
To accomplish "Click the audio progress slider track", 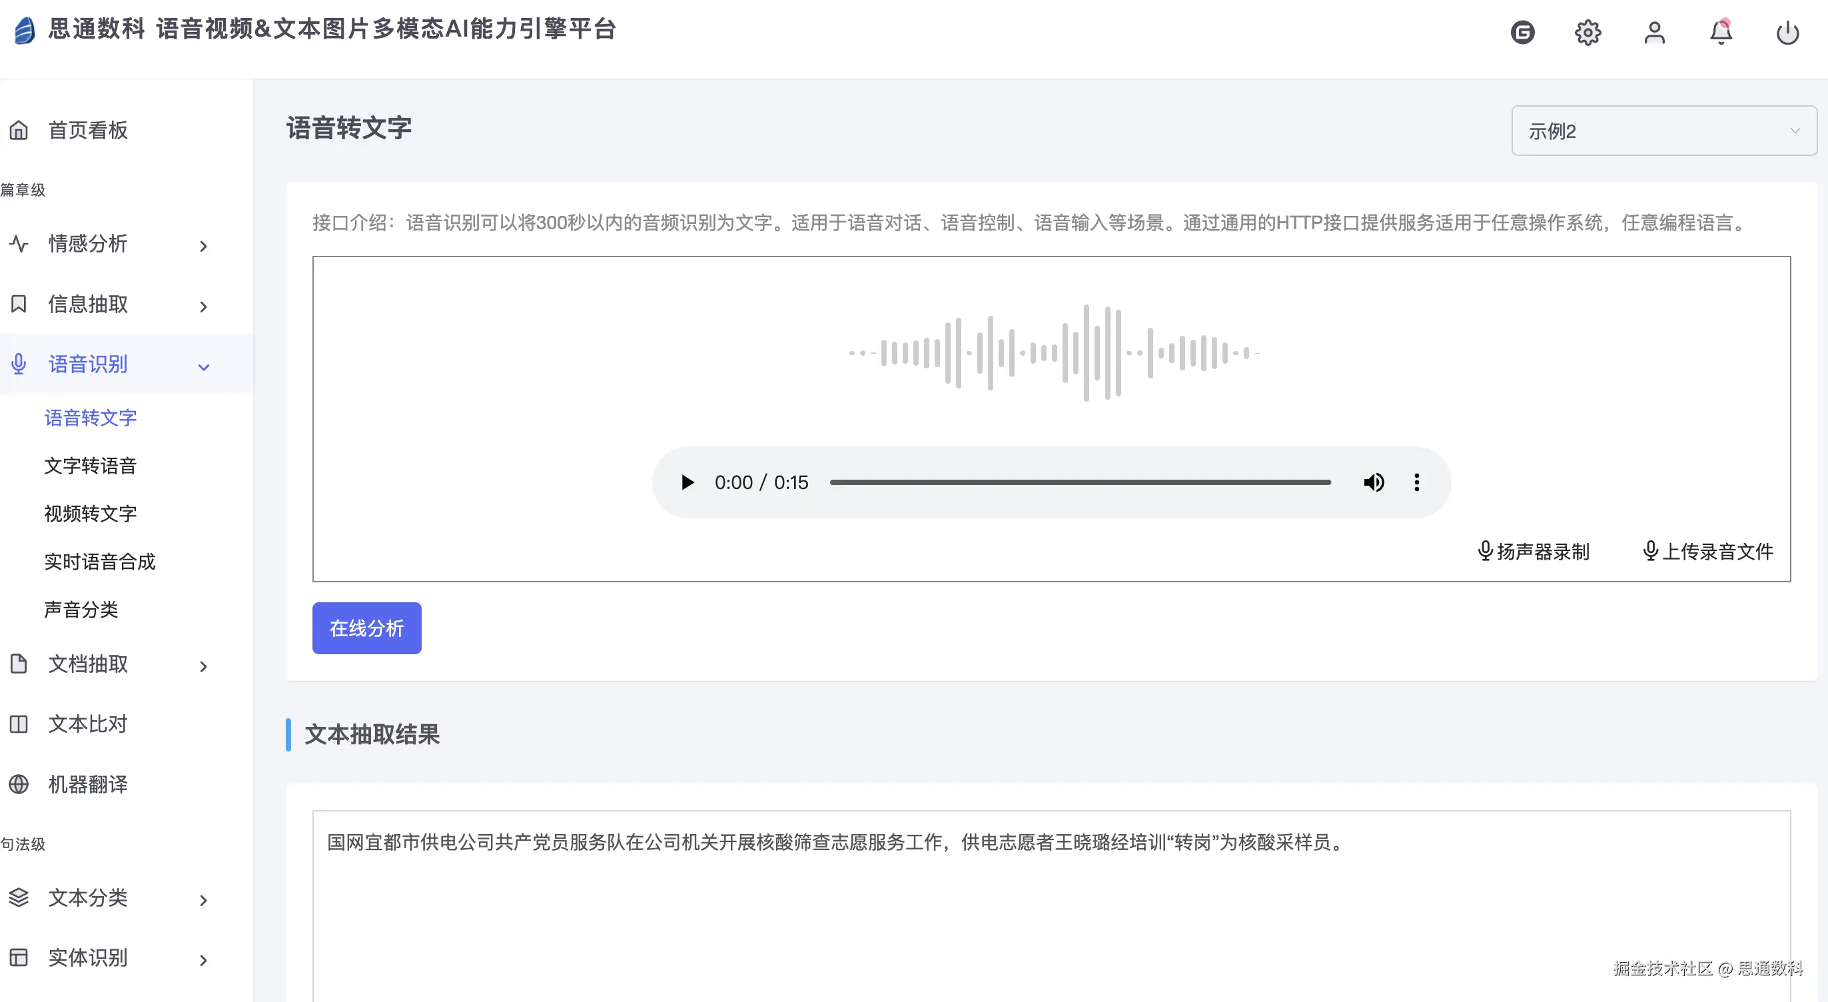I will pyautogui.click(x=1079, y=482).
